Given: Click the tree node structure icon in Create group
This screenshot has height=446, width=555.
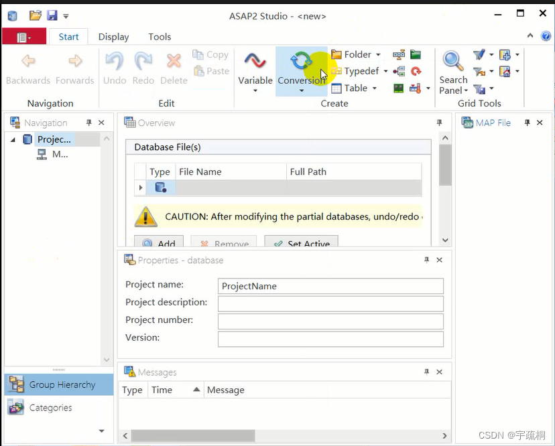Looking at the screenshot, I should tap(399, 71).
